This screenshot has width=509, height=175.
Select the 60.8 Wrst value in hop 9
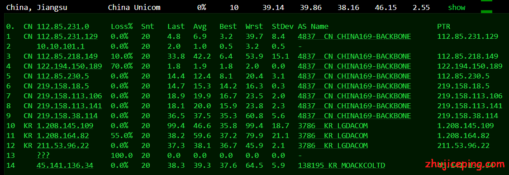pyautogui.click(x=254, y=116)
